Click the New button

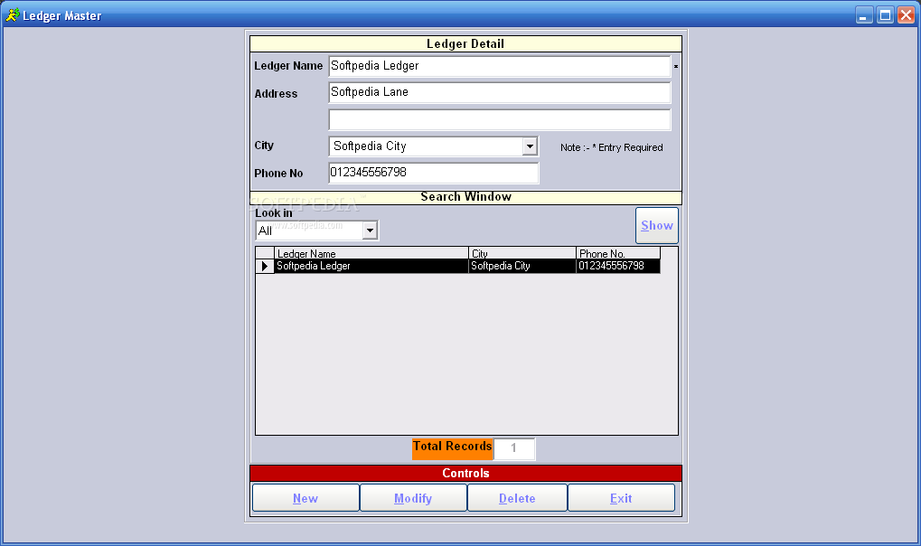coord(305,498)
